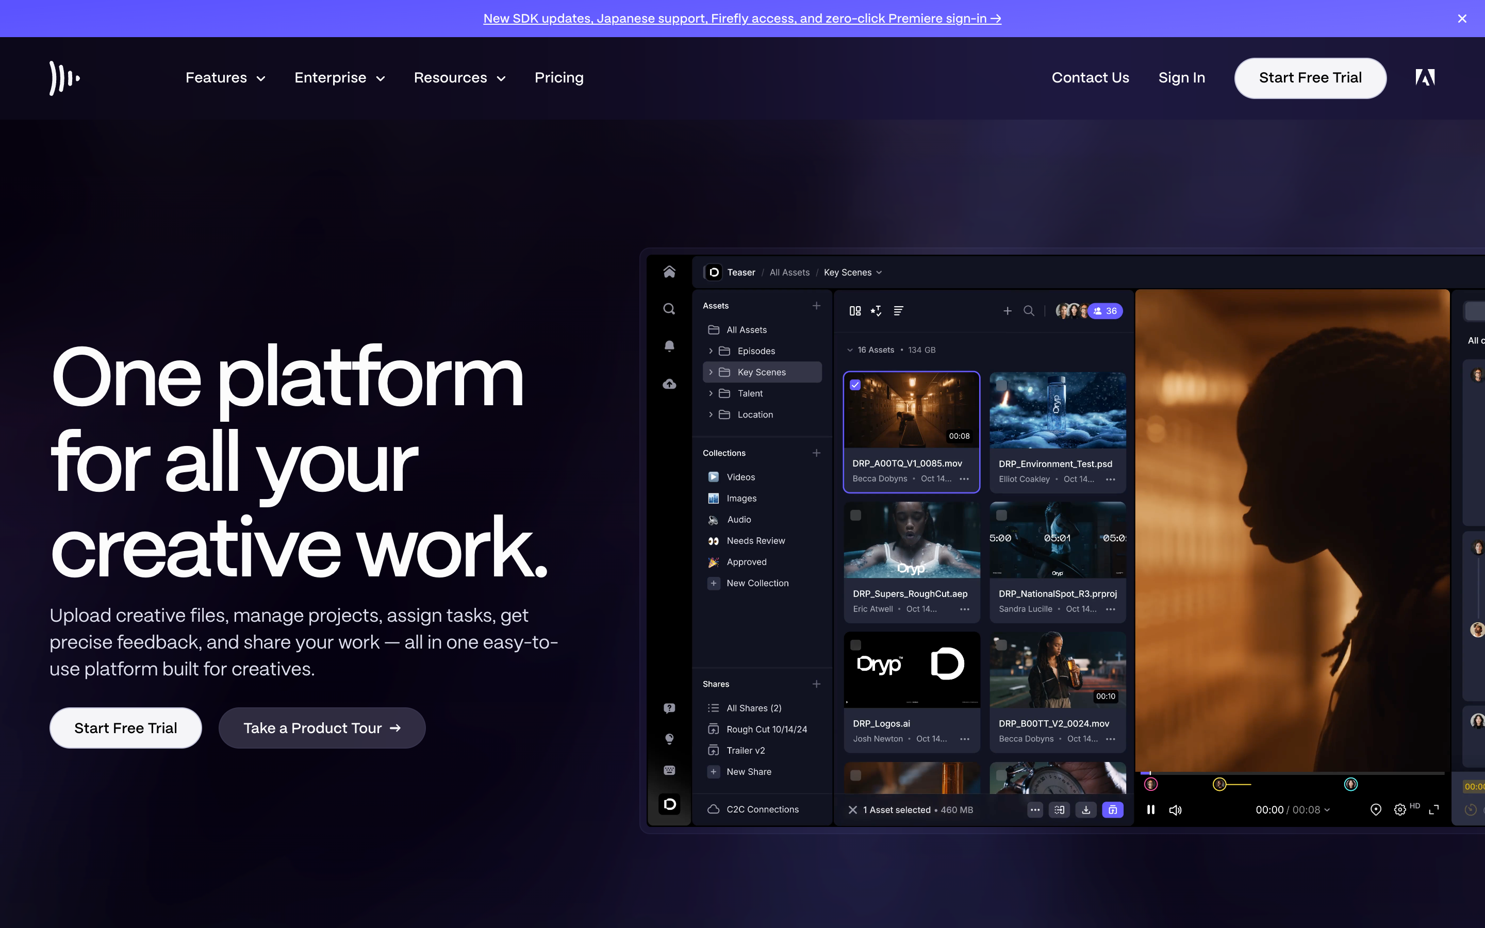Enter fullscreen in video player
This screenshot has height=928, width=1485.
[1433, 810]
